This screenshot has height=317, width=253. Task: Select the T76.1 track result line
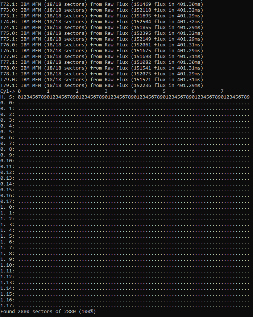pyautogui.click(x=101, y=50)
